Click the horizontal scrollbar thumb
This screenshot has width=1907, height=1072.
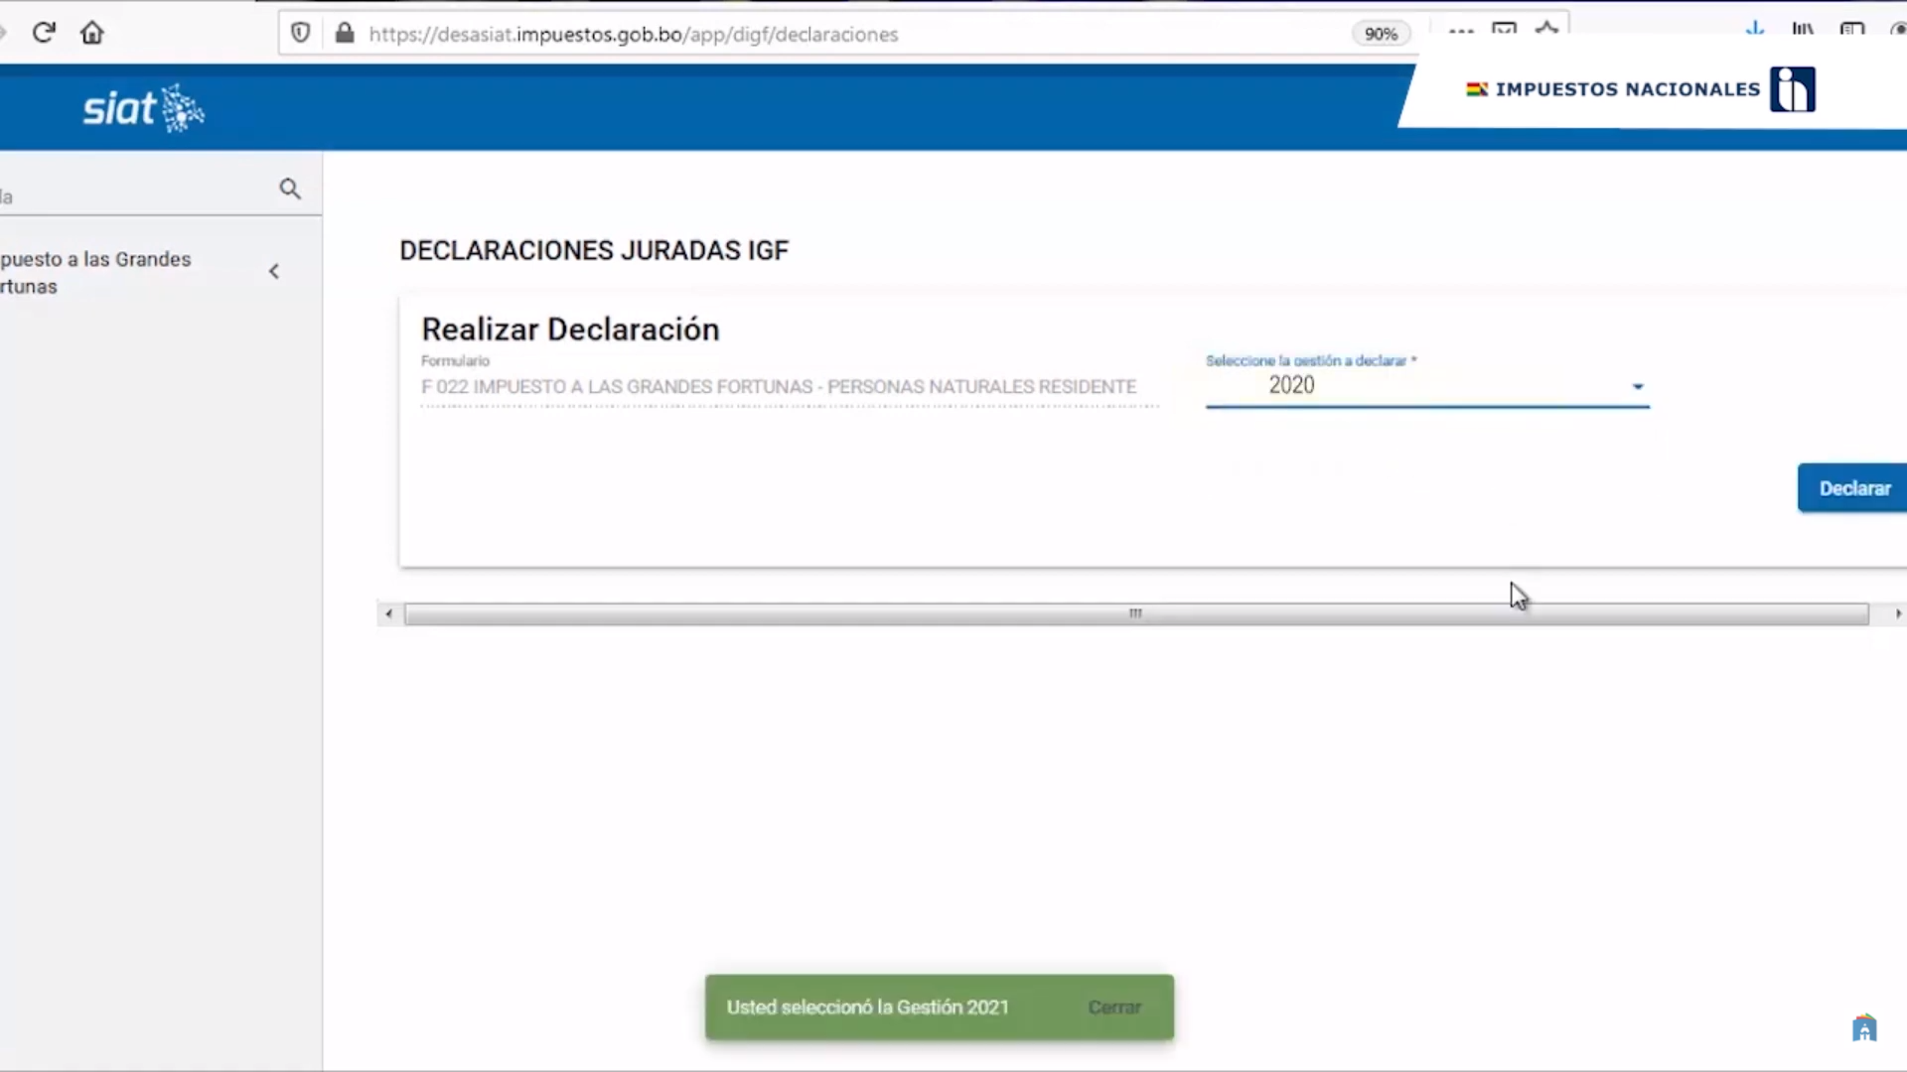[x=1135, y=613]
